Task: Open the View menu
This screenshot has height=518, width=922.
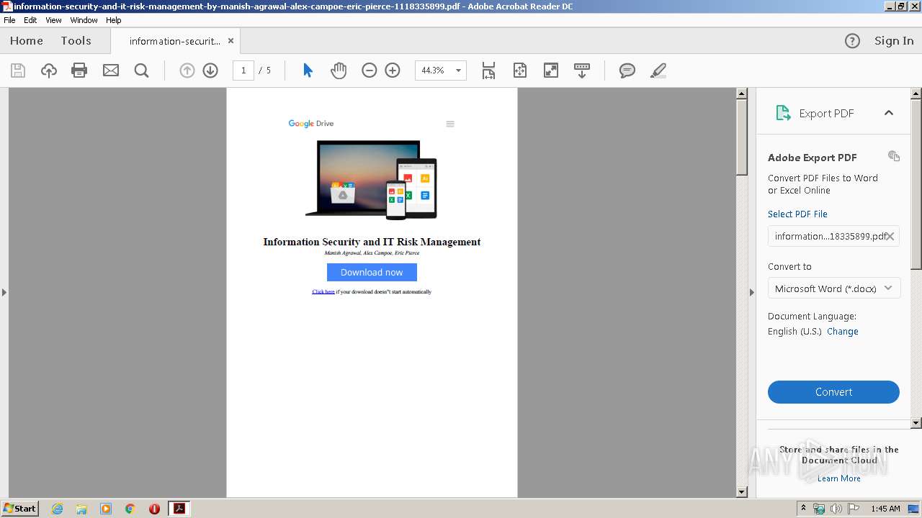Action: [53, 20]
